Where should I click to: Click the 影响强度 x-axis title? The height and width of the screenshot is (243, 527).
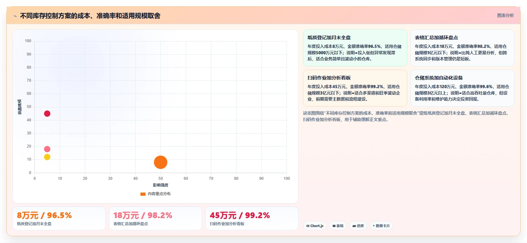click(161, 185)
